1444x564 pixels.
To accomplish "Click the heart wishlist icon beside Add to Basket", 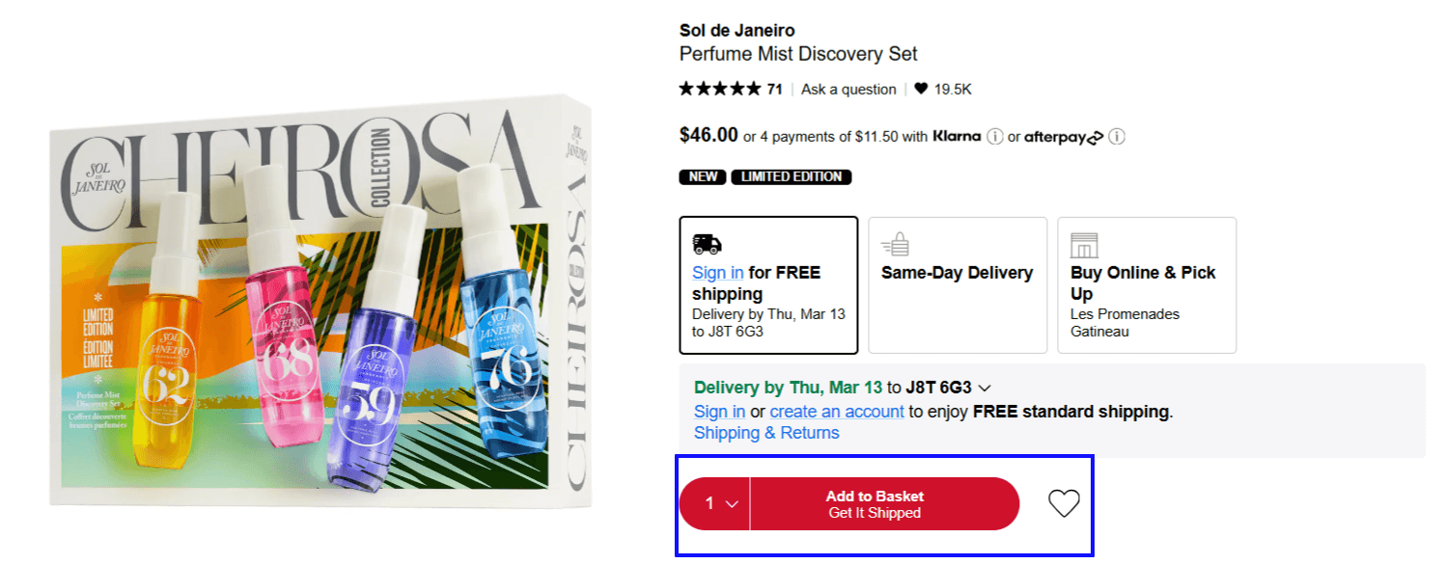I will (x=1064, y=503).
